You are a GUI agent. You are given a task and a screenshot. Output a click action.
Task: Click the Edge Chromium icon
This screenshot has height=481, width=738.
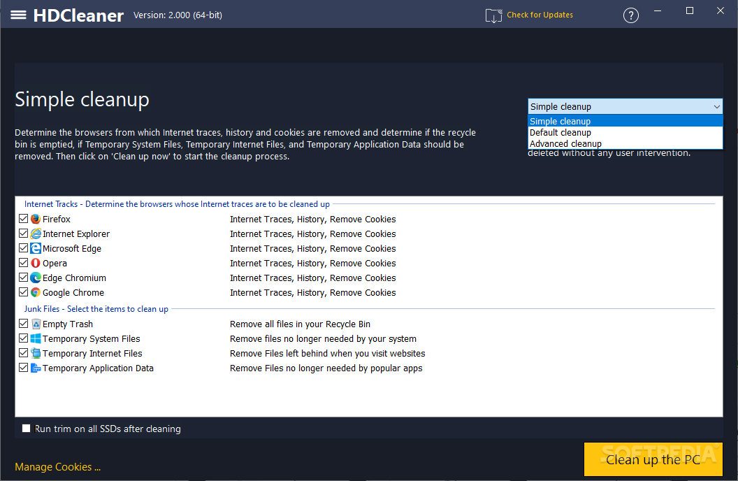[x=36, y=278]
